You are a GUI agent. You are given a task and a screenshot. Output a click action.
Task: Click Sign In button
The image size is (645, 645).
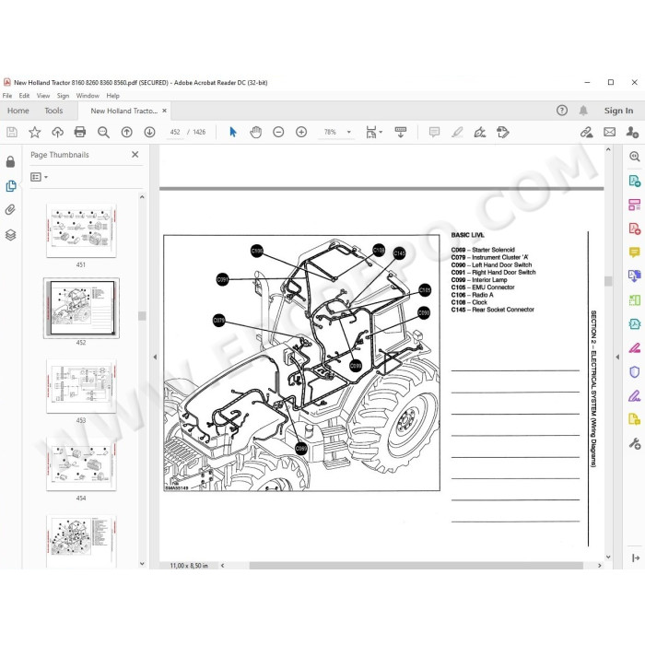tap(618, 111)
